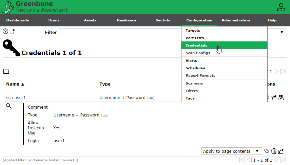Open the Dashboards menu
Screen dimensions: 290x165
(x=18, y=20)
